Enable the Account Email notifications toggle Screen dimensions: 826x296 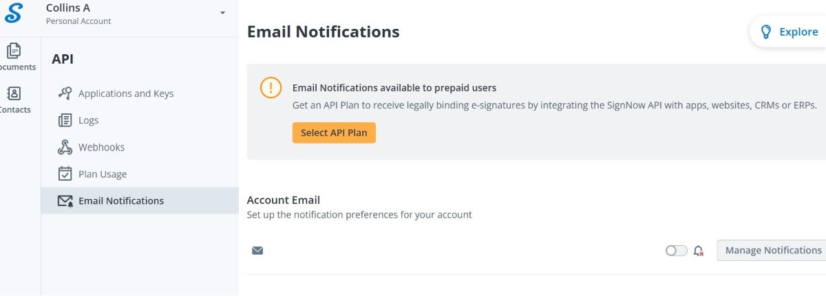[676, 251]
